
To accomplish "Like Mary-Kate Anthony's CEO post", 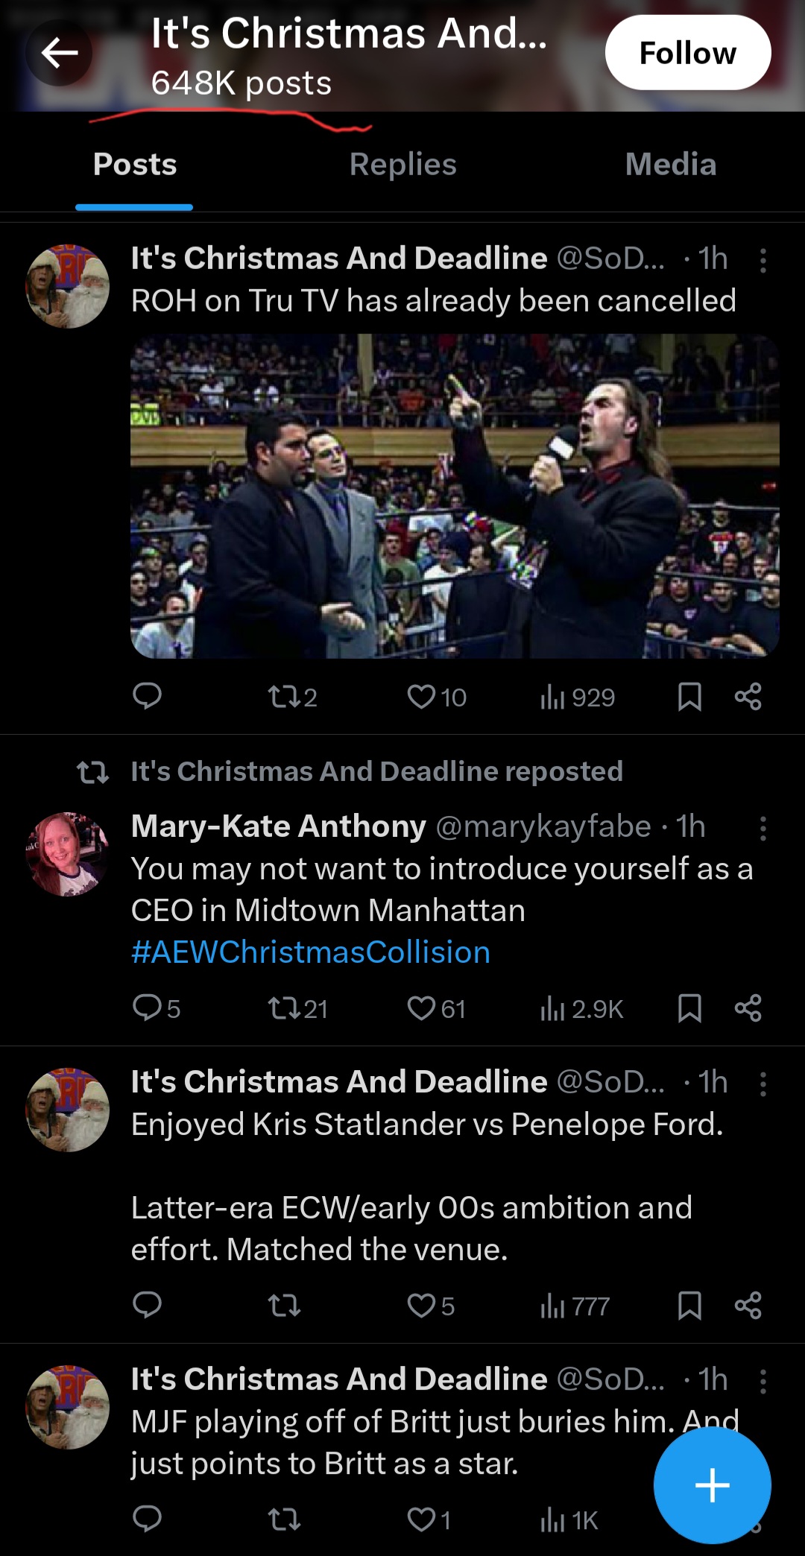I will pos(422,1008).
